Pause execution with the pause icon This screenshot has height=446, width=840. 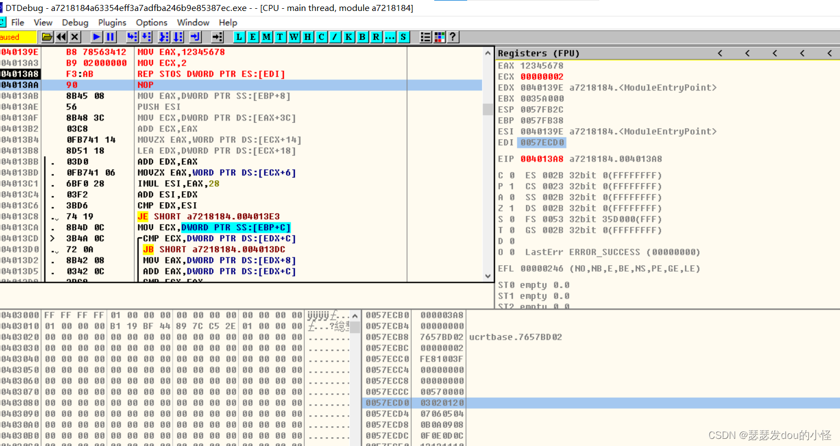coord(110,37)
